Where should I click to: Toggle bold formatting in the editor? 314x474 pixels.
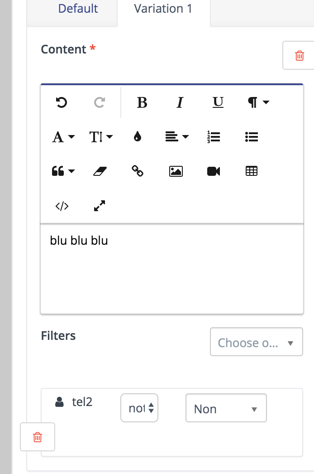click(142, 103)
